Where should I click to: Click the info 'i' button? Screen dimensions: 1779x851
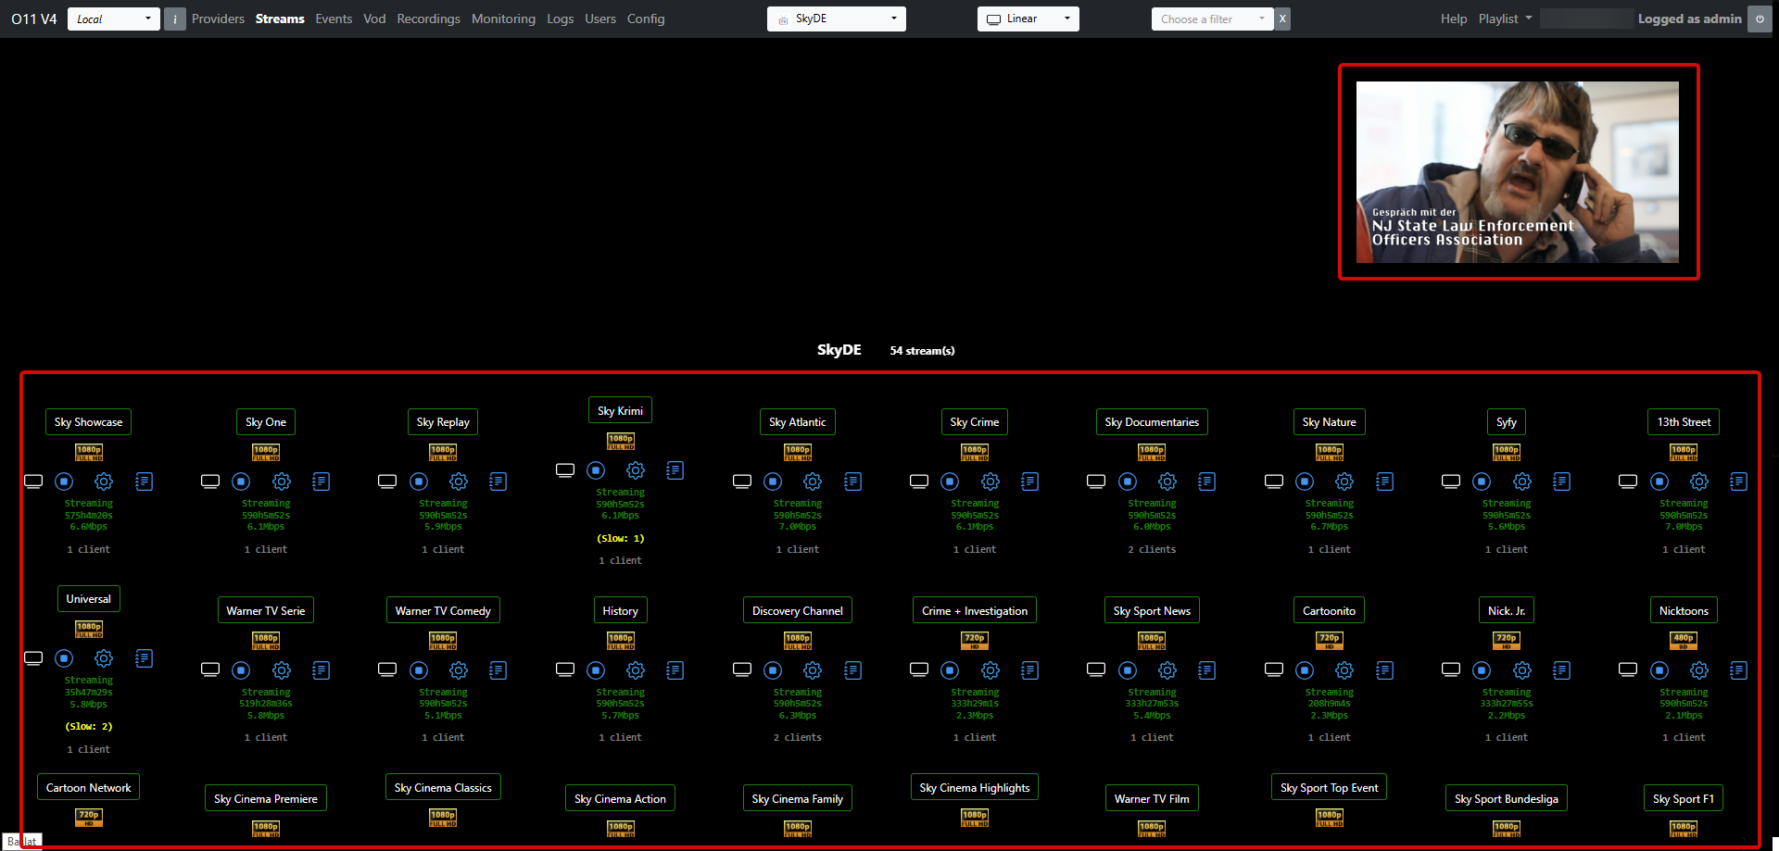(x=174, y=19)
